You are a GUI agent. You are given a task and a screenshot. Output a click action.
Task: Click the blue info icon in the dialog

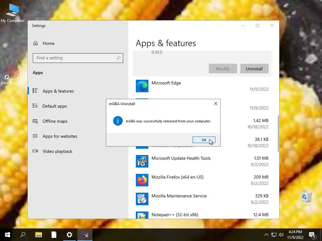point(118,121)
